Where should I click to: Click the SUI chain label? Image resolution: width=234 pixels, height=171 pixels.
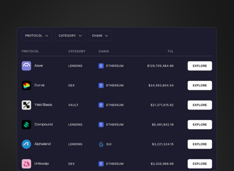[109, 144]
